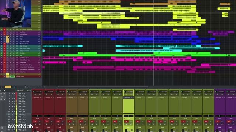
Task: Open mixer settings wrench in mixer header
Action: pyautogui.click(x=4, y=91)
